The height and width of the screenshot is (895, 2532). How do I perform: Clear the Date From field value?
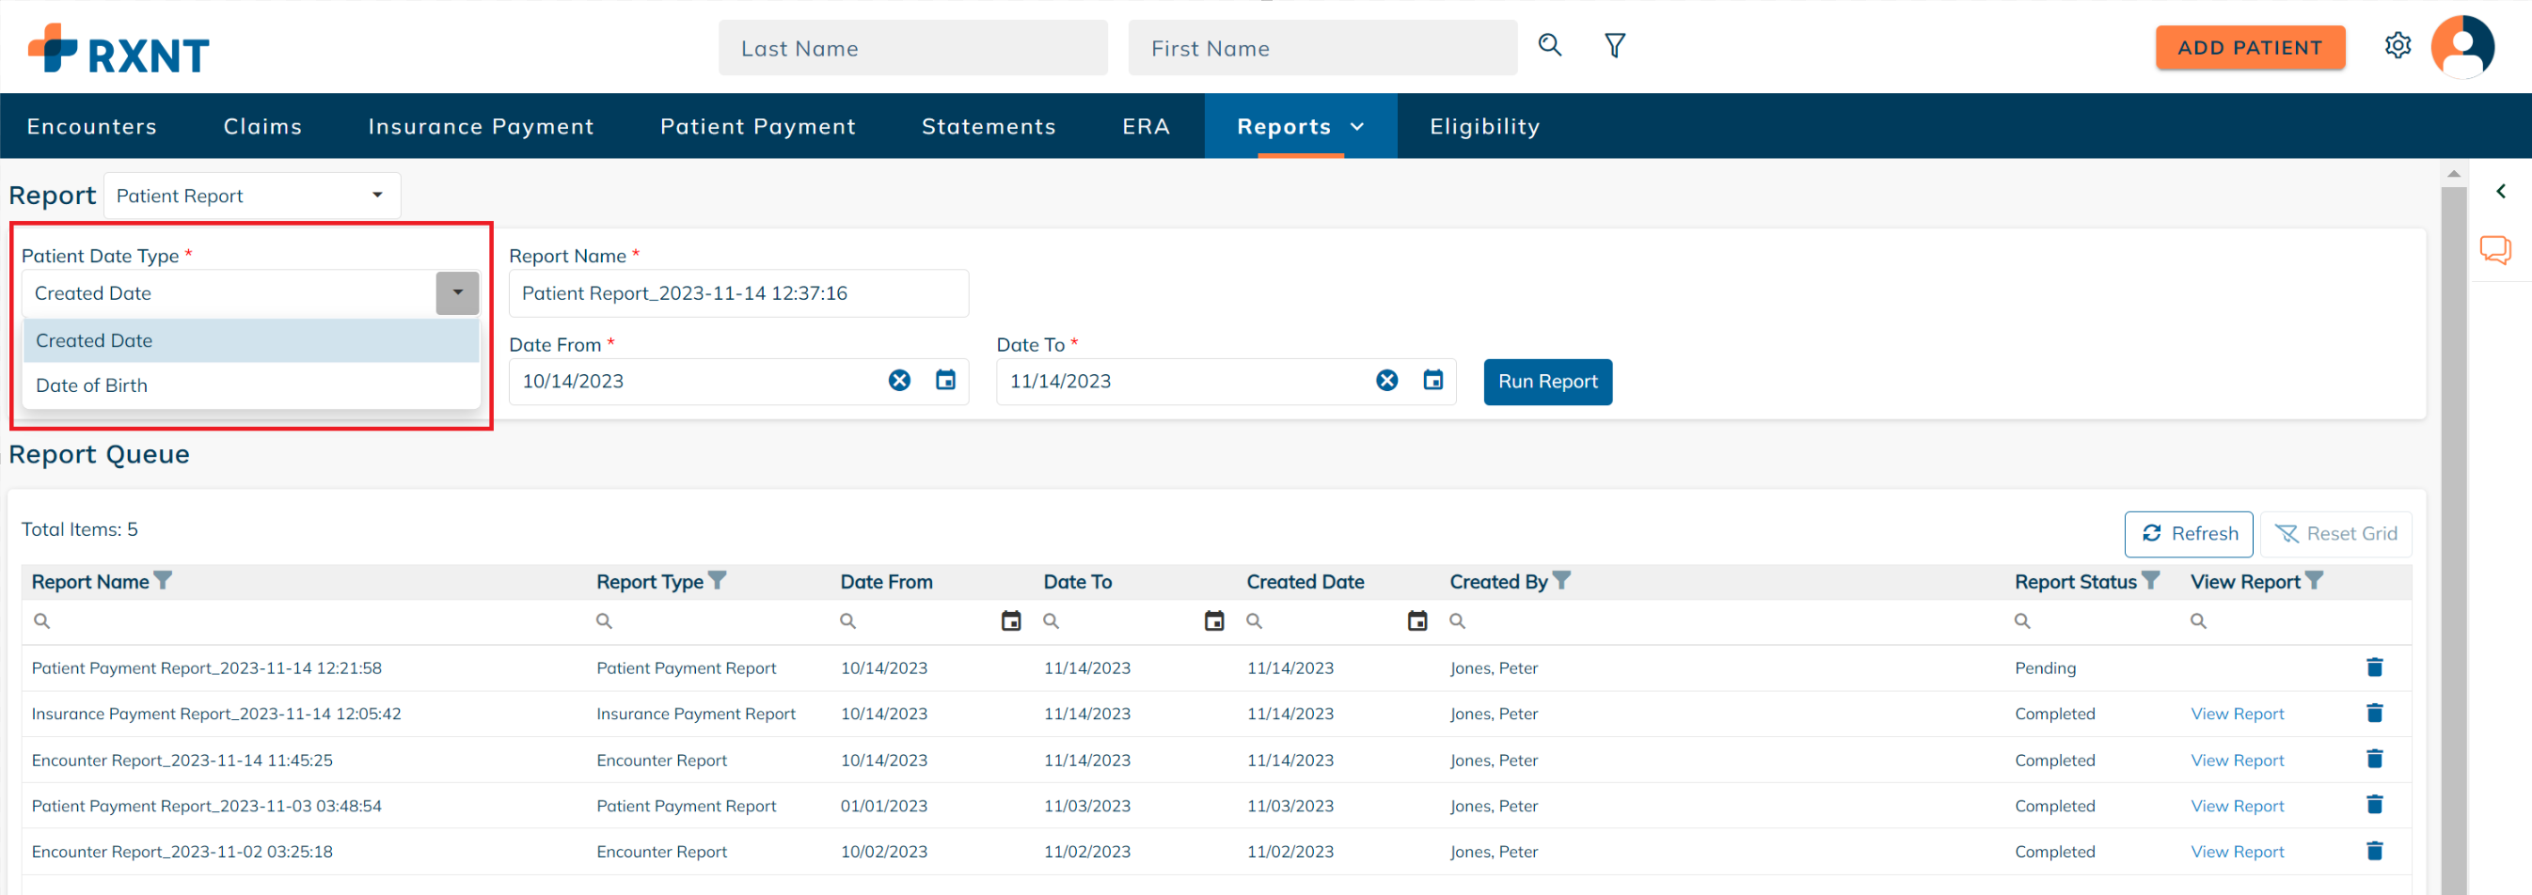(898, 381)
